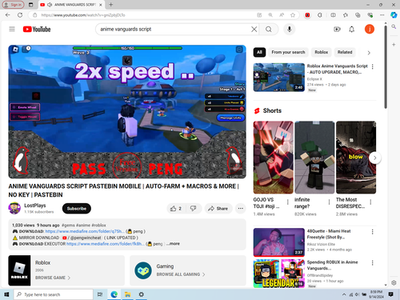The width and height of the screenshot is (400, 300).
Task: Toggle split screen in the browser toolbar
Action: click(333, 15)
